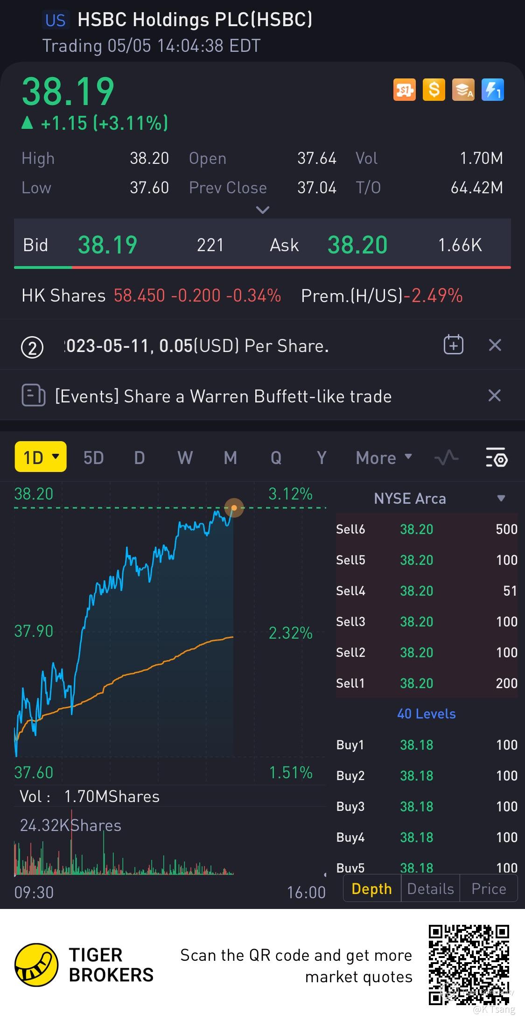This screenshot has height=1021, width=525.
Task: Tap the dividend 2023-05-11 0.05 USD text
Action: (x=196, y=346)
